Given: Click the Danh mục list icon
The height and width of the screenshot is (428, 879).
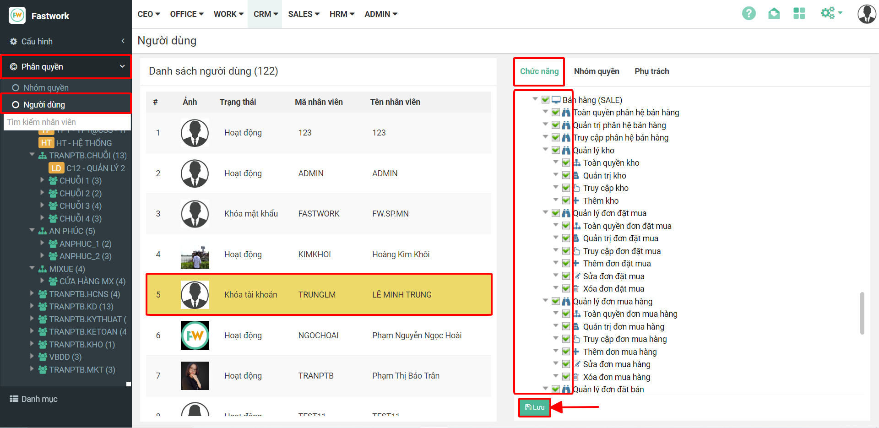Looking at the screenshot, I should tap(14, 399).
